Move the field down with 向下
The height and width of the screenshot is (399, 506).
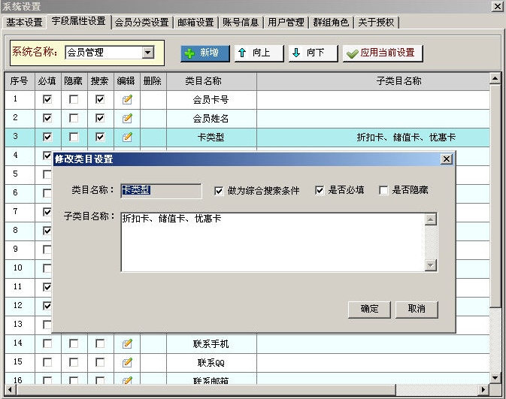(313, 53)
